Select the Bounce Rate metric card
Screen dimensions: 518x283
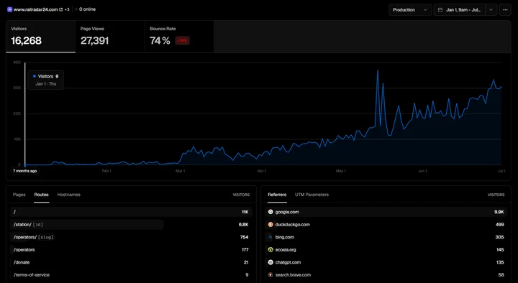point(179,37)
